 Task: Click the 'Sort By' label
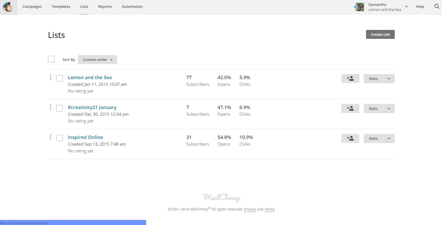coord(69,60)
